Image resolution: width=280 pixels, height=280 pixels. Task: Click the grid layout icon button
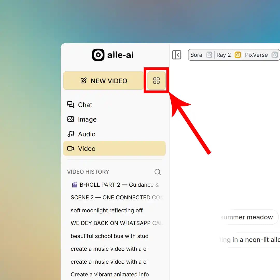(156, 81)
